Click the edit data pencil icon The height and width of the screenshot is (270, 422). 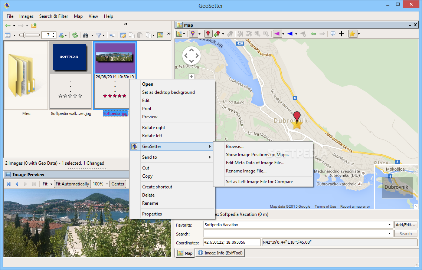click(123, 35)
